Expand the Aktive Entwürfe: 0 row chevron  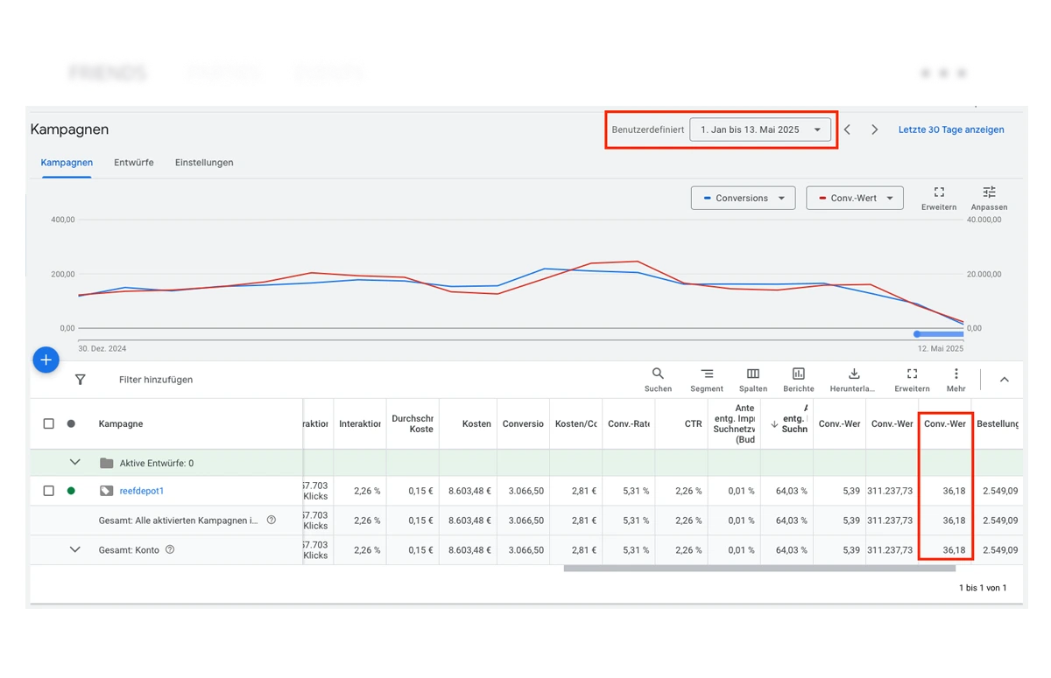74,463
